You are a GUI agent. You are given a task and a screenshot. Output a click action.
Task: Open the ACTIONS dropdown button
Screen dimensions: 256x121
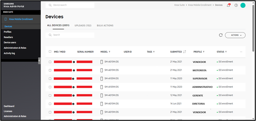coord(235,35)
